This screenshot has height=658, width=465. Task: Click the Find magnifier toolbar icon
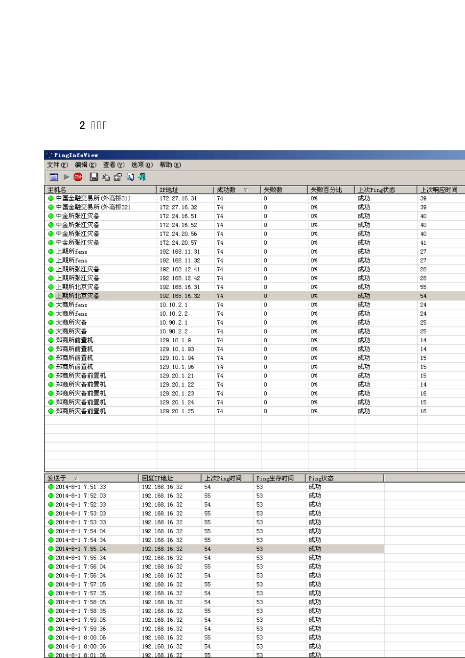click(130, 177)
